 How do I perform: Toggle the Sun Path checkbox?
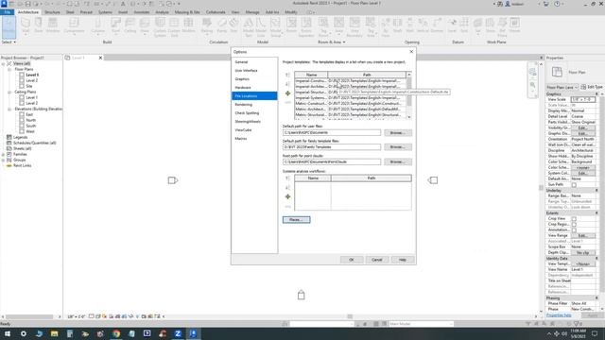[x=574, y=185]
